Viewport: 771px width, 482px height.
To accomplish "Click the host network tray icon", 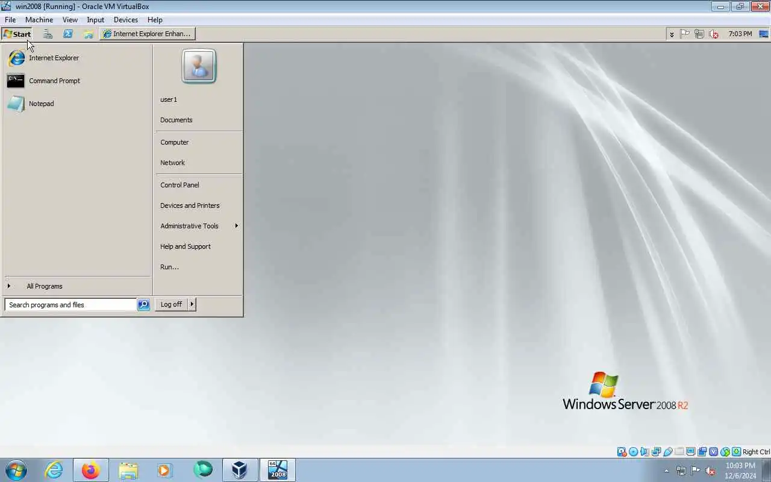I will tap(681, 471).
